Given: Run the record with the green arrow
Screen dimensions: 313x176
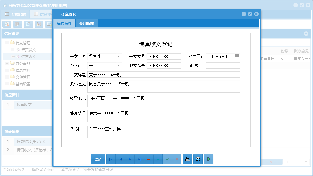Looking at the screenshot, I should tap(208, 159).
